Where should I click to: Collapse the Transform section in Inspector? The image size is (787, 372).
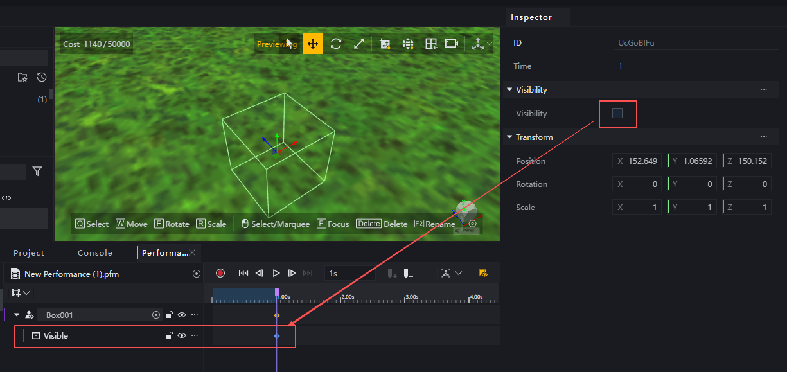509,137
